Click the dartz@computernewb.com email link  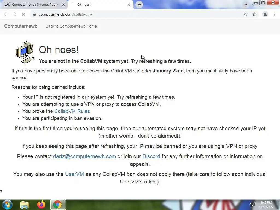[x=84, y=156]
